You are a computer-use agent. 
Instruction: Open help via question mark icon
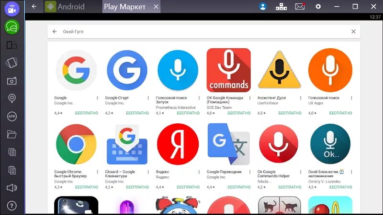[11, 206]
